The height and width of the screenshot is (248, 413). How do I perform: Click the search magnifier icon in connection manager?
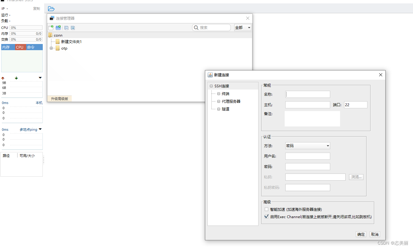pos(196,28)
